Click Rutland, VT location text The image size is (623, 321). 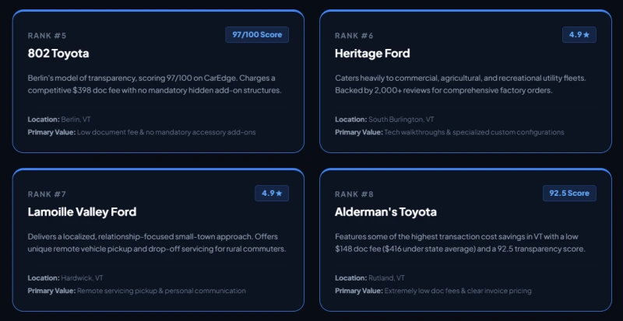click(x=386, y=278)
